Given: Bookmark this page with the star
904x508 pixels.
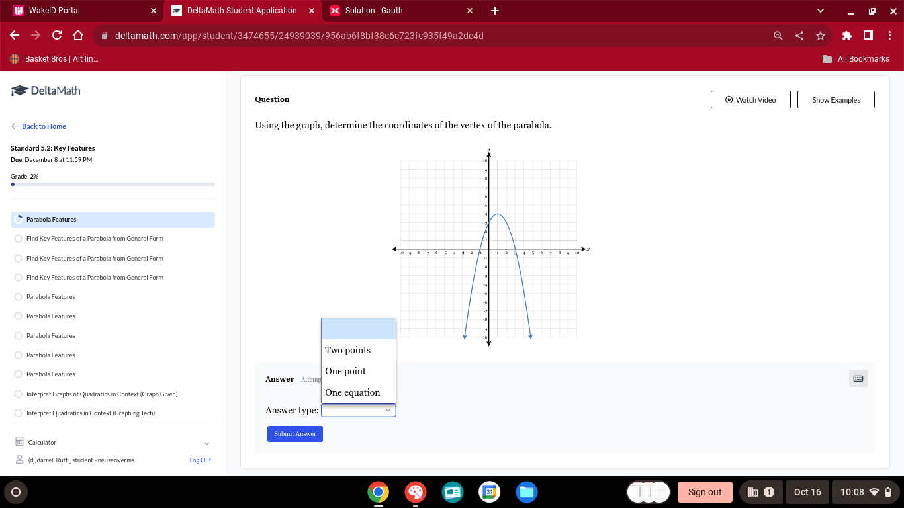Looking at the screenshot, I should pyautogui.click(x=821, y=36).
